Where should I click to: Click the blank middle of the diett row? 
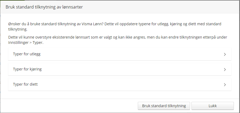tap(133, 85)
